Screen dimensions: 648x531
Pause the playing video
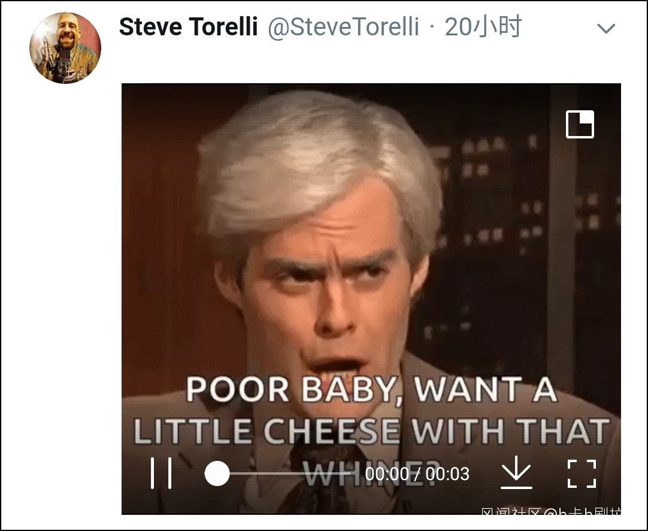click(x=161, y=473)
